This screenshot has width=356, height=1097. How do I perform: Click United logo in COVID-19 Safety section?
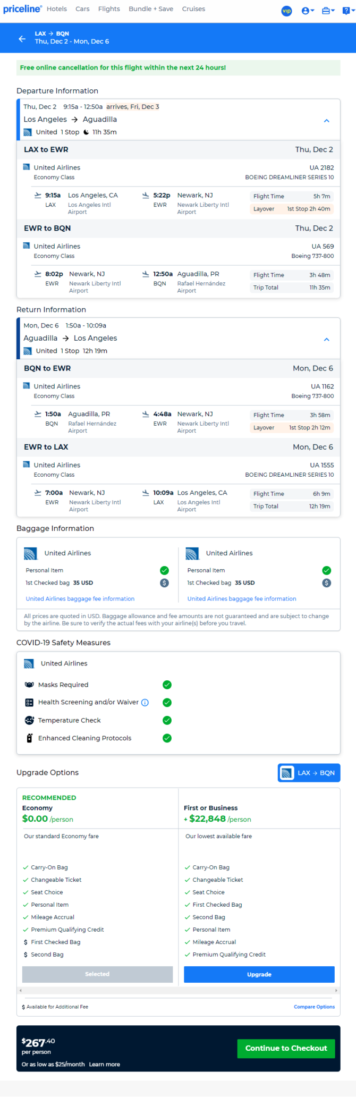29,664
